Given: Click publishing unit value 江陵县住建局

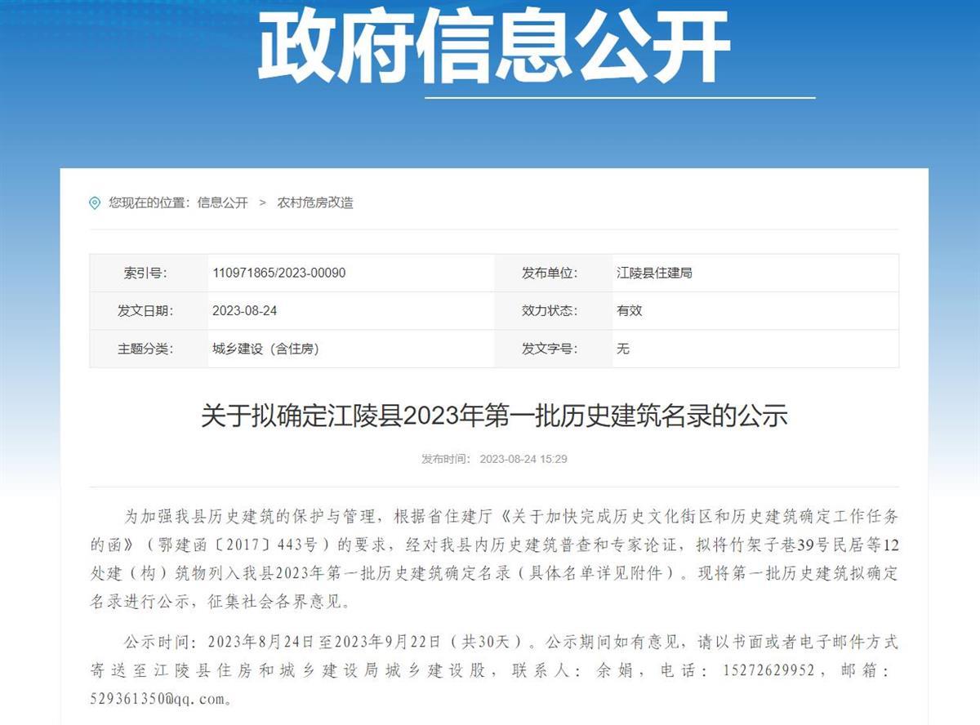Looking at the screenshot, I should 654,273.
